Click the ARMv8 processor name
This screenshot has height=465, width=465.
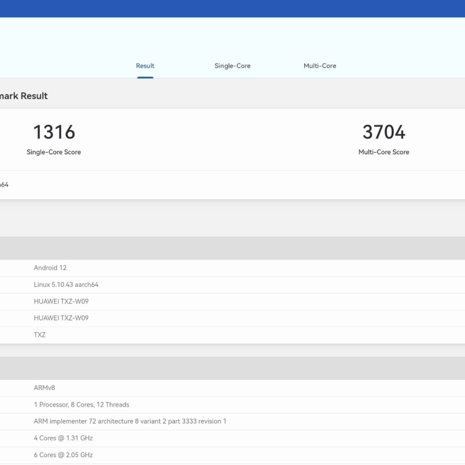point(44,388)
